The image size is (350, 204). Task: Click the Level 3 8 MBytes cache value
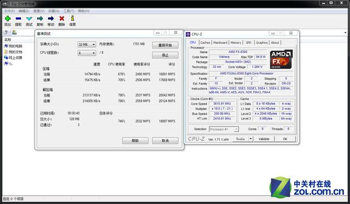point(266,118)
